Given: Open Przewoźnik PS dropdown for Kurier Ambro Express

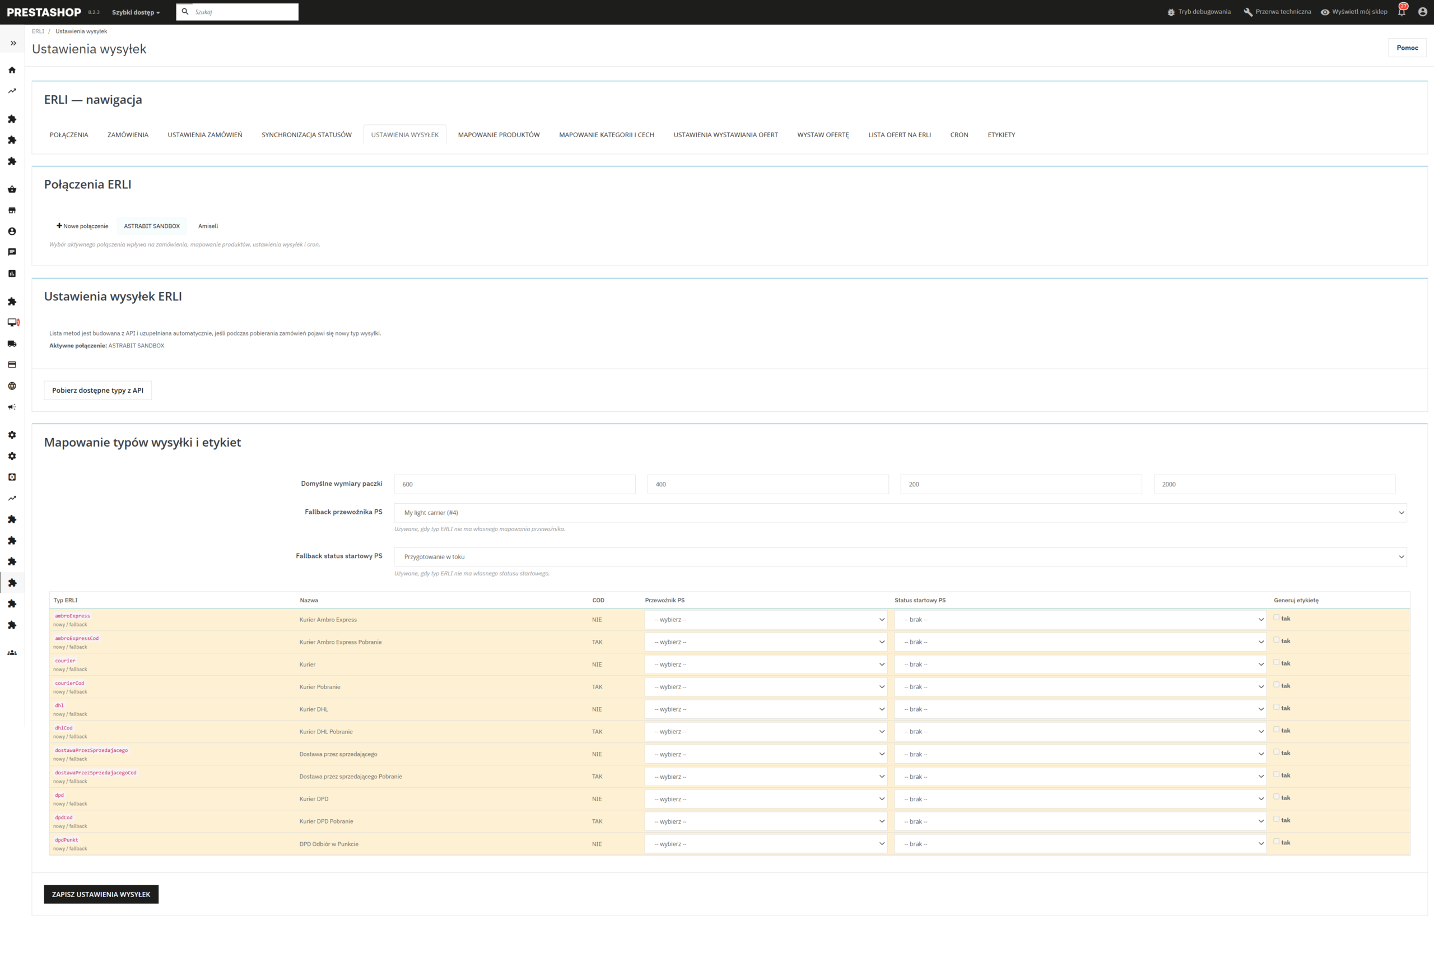Looking at the screenshot, I should coord(766,620).
